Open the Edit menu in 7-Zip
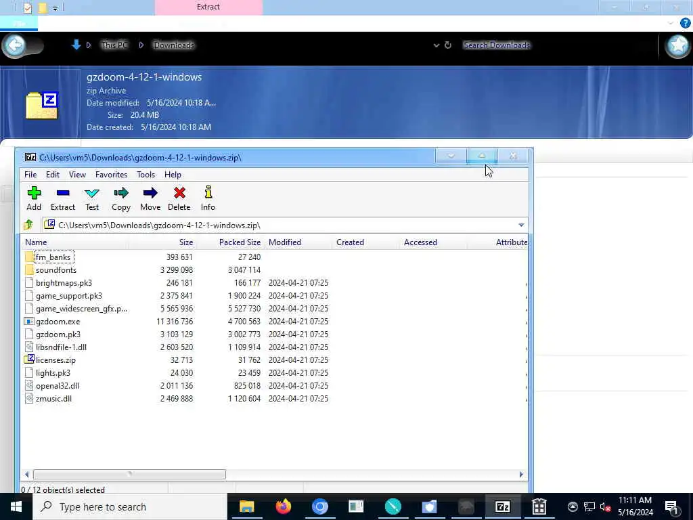The height and width of the screenshot is (520, 693). click(x=53, y=175)
